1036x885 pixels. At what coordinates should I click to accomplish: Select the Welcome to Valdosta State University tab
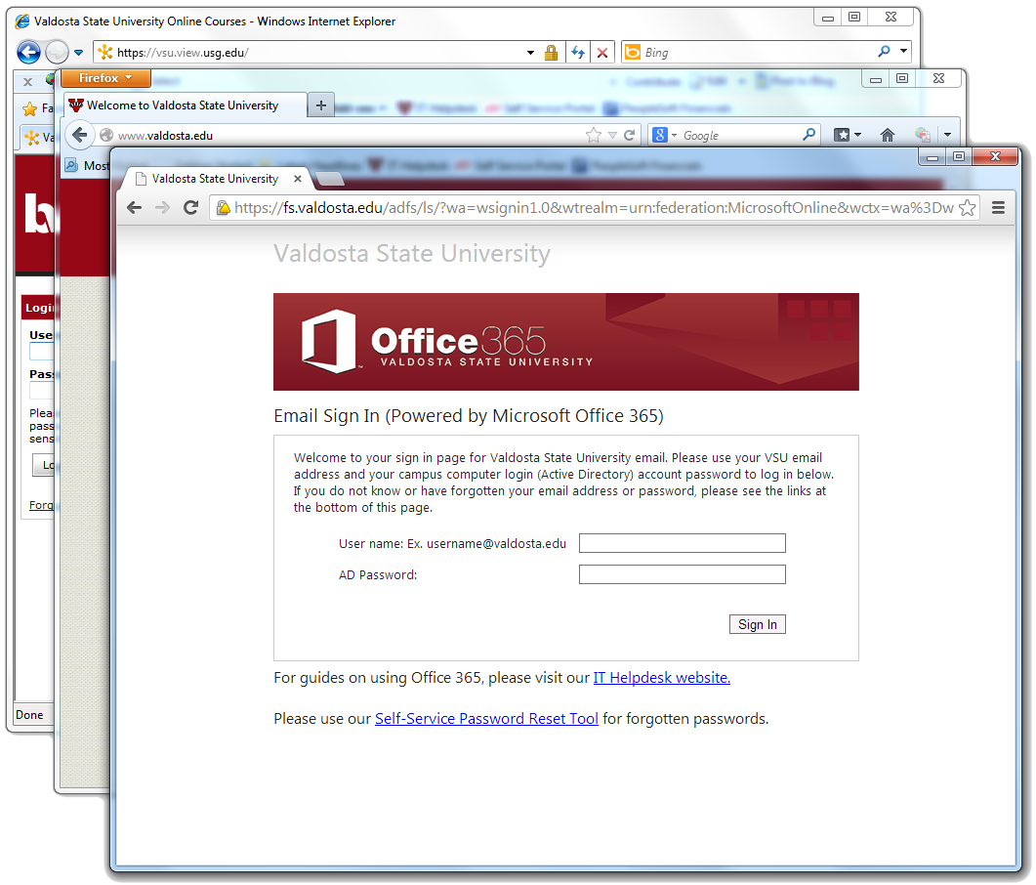click(x=186, y=105)
